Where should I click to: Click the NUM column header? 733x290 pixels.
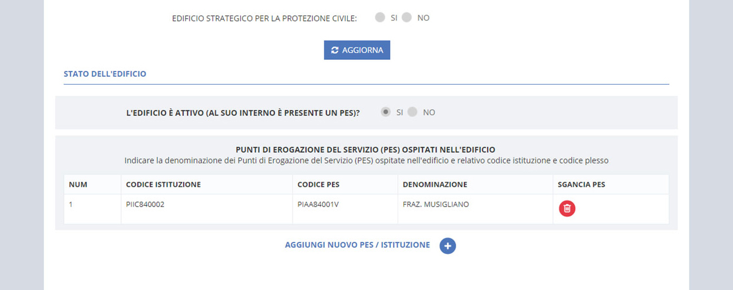coord(78,184)
